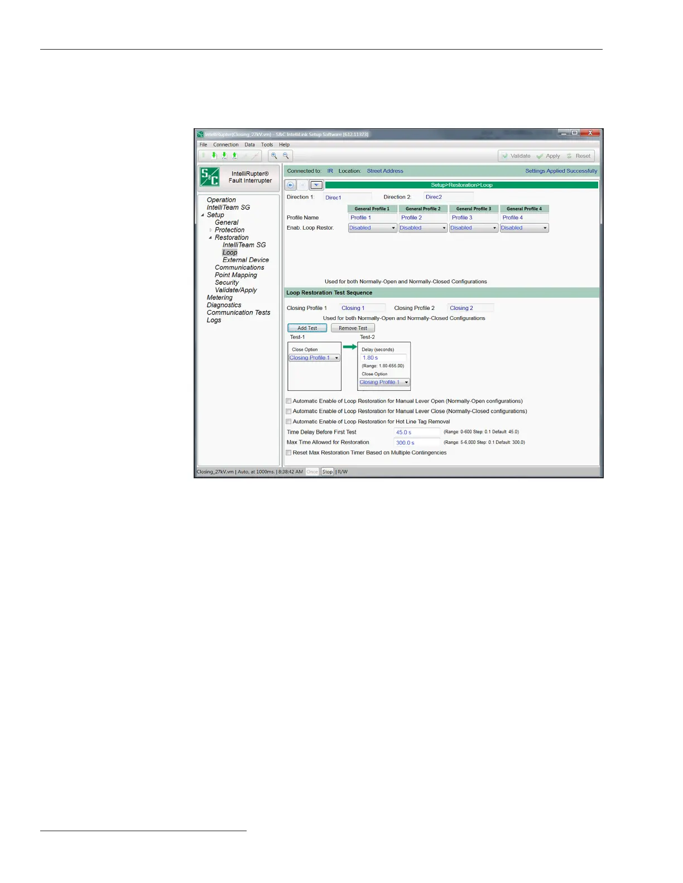Enable auto loop restoration for Hot Line Tag Removal

pyautogui.click(x=288, y=422)
